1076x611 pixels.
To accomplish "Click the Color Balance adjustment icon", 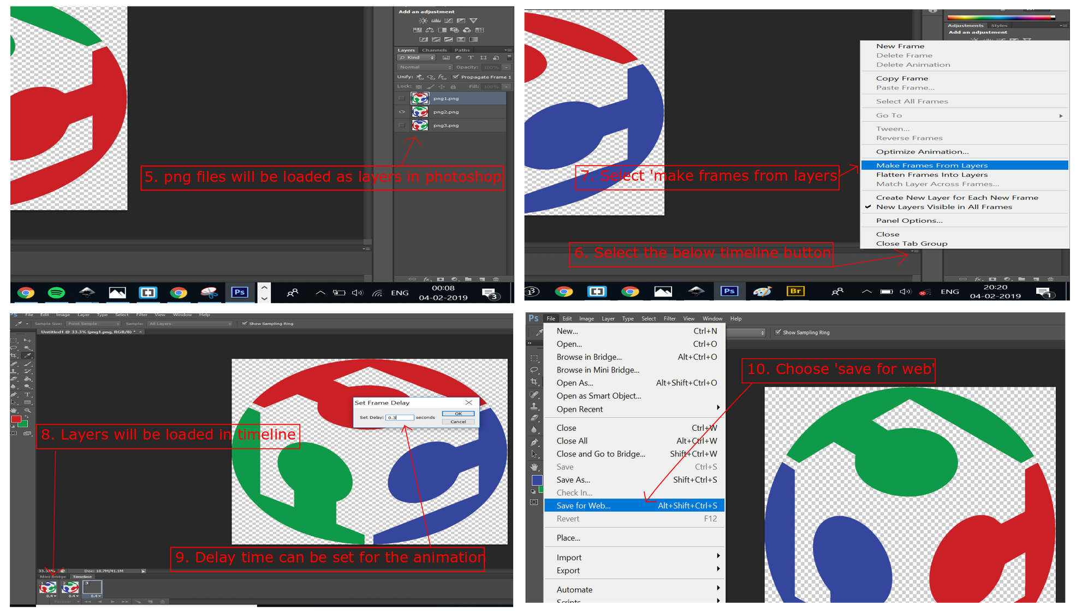I will click(x=430, y=30).
